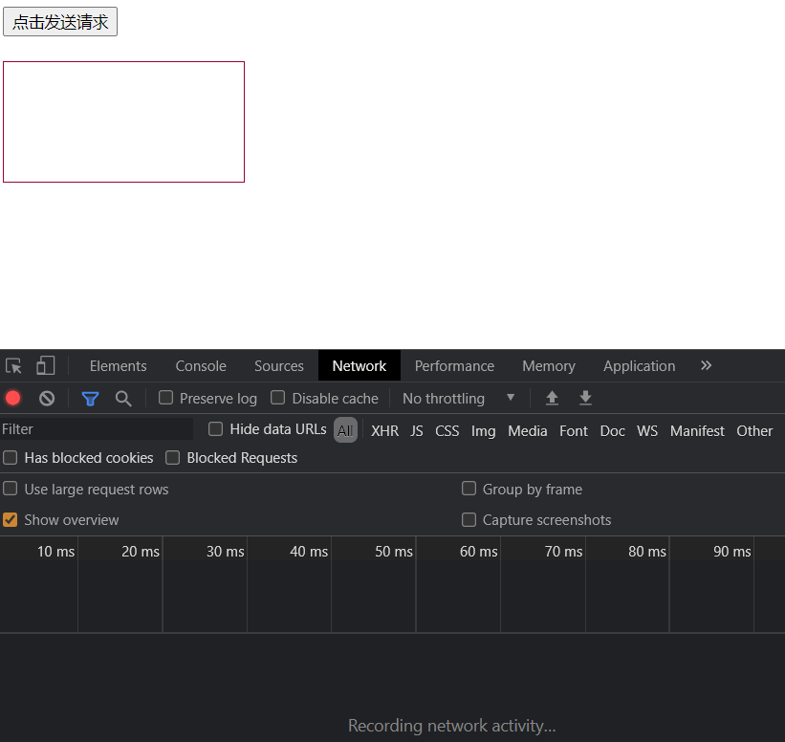
Task: Filter requests by Manifest
Action: (697, 430)
